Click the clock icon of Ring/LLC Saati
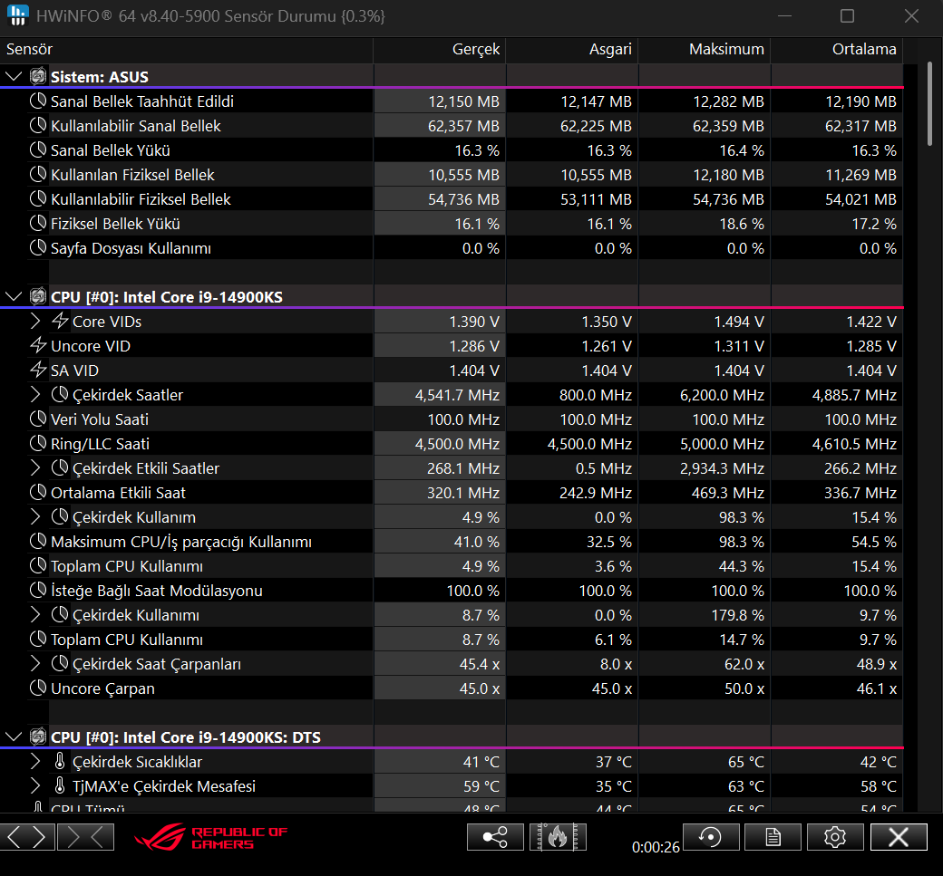 click(x=38, y=443)
